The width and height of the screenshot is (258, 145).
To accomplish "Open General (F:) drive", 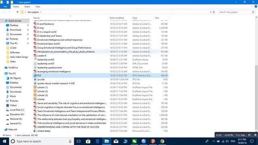I will pyautogui.click(x=15, y=123).
